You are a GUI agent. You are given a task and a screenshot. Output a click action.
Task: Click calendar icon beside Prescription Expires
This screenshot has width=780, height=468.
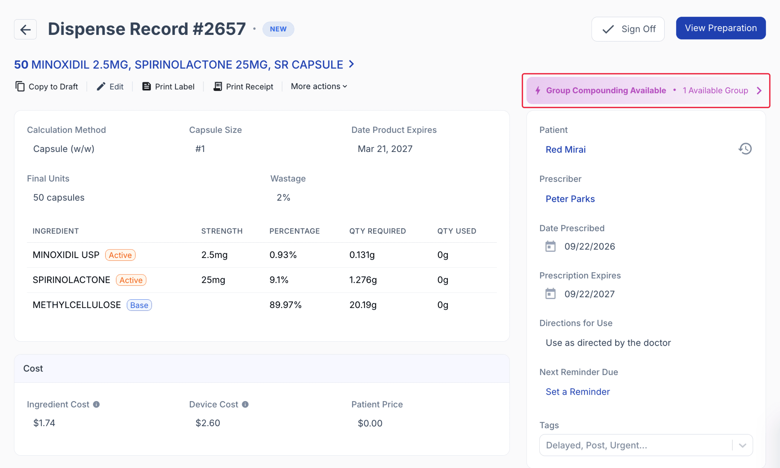pyautogui.click(x=550, y=294)
